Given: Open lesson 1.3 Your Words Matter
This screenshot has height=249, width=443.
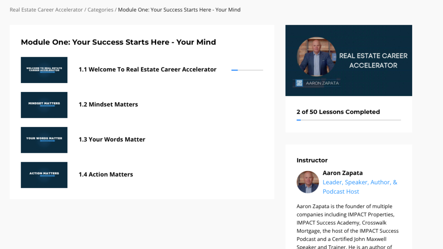Looking at the screenshot, I should click(112, 139).
